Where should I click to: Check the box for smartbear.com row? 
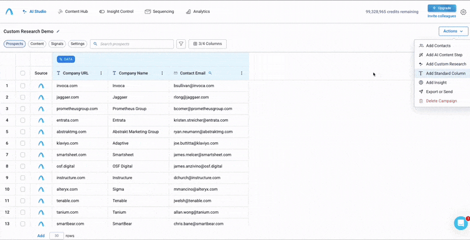click(23, 224)
